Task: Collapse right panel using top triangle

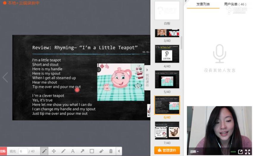Action: (x=186, y=1)
